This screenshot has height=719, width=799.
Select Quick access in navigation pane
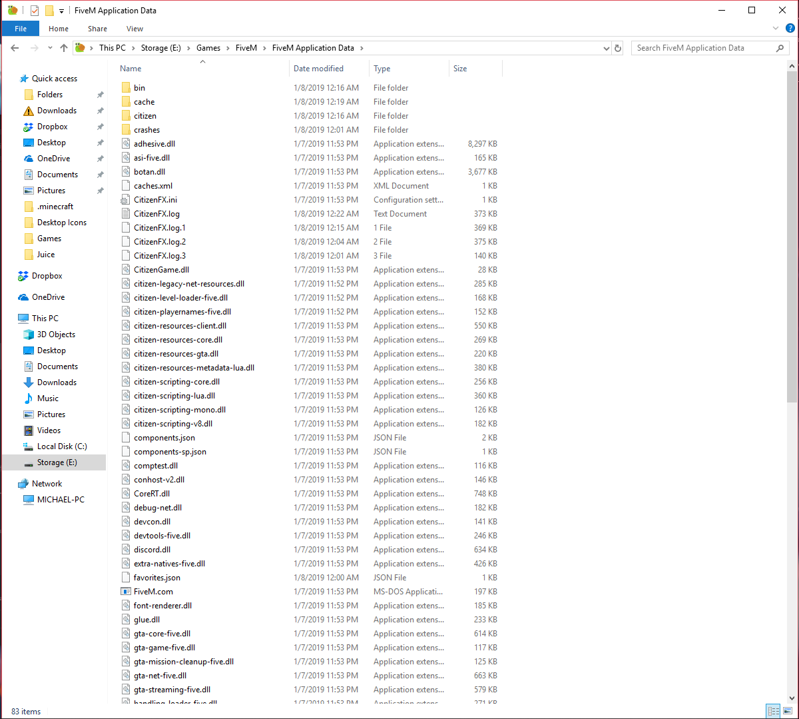(x=55, y=79)
